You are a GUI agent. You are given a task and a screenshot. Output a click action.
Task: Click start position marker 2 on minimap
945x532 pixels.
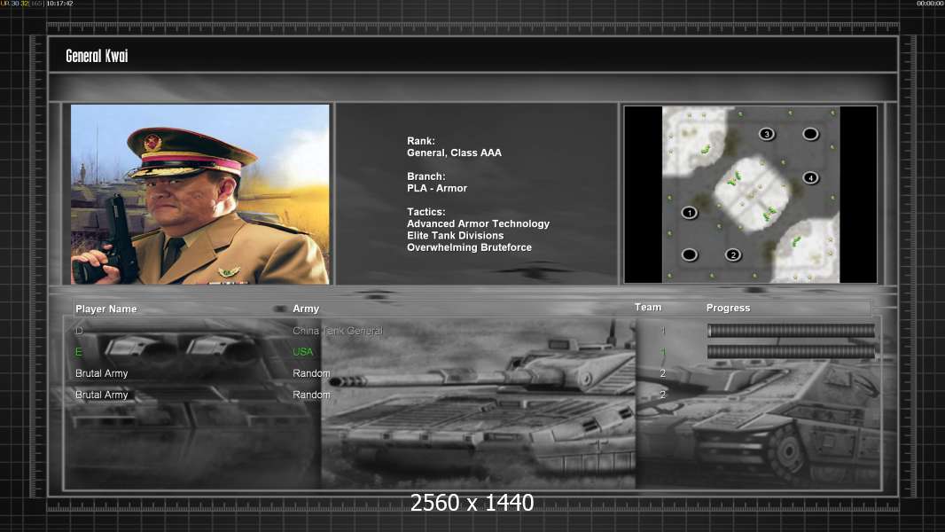coord(733,254)
